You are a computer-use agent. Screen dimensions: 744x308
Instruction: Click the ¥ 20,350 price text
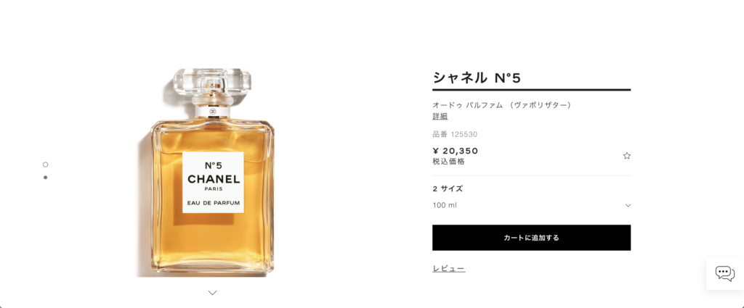tap(456, 151)
